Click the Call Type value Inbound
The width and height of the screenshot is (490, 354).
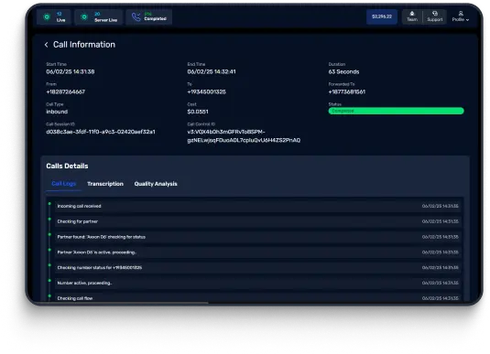click(57, 112)
